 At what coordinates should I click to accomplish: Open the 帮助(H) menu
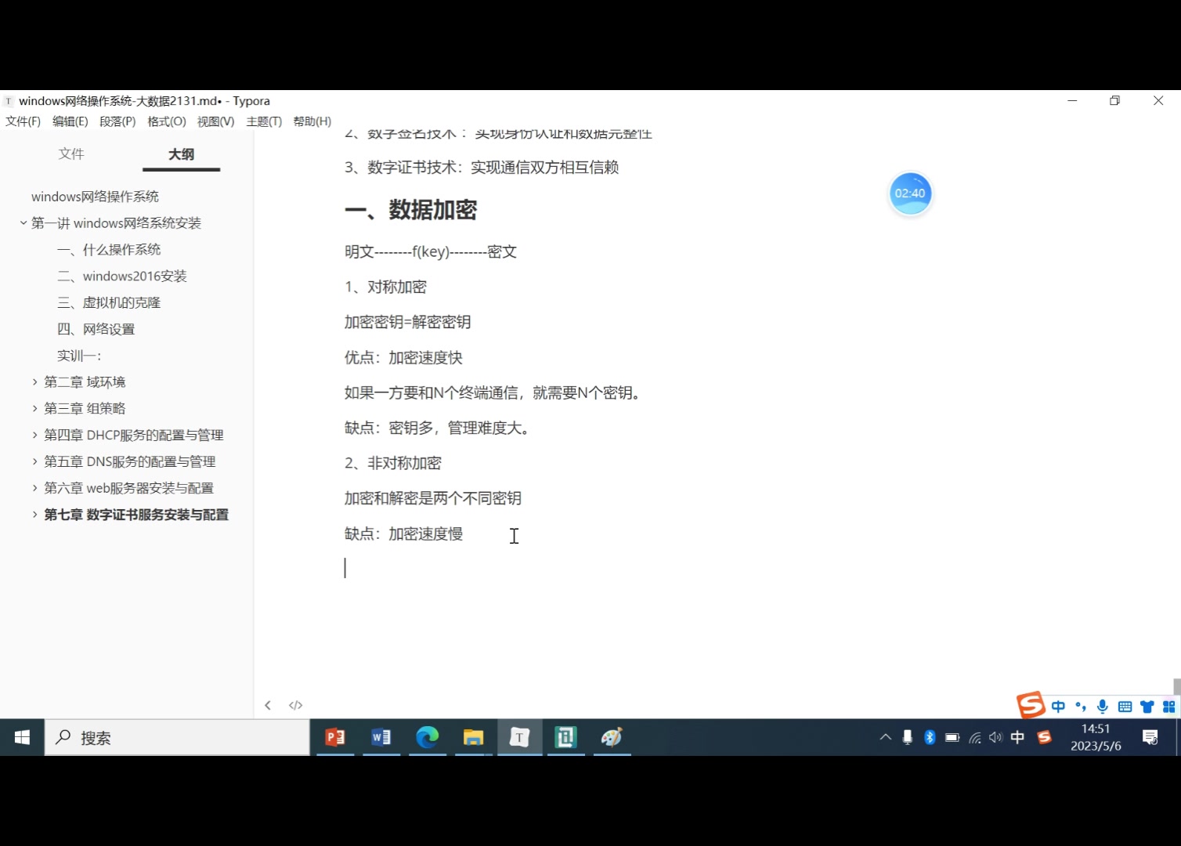click(x=312, y=121)
